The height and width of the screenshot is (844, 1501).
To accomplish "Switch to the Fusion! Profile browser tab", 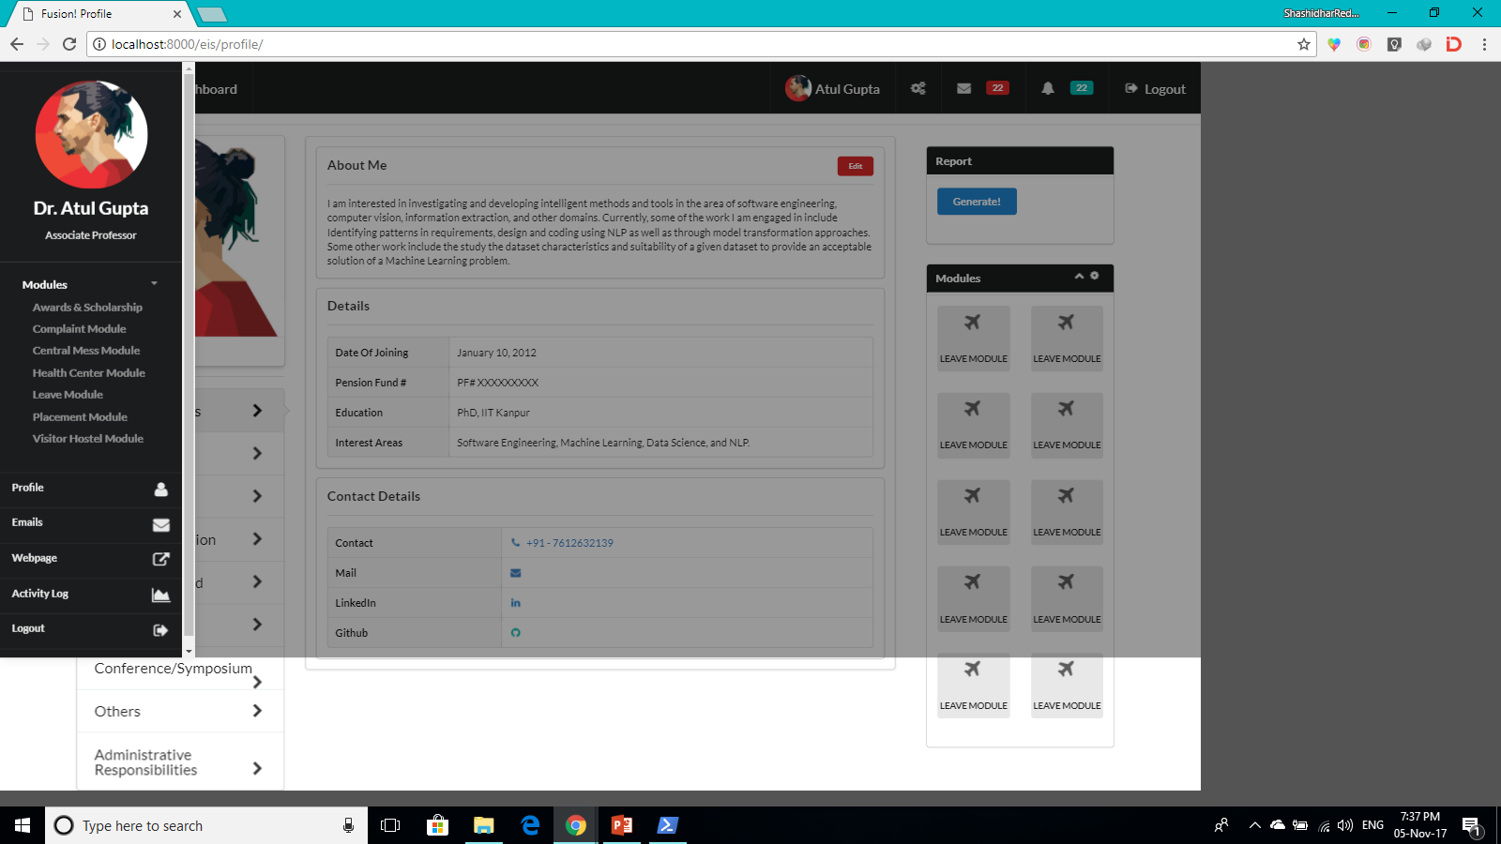I will 94,13.
